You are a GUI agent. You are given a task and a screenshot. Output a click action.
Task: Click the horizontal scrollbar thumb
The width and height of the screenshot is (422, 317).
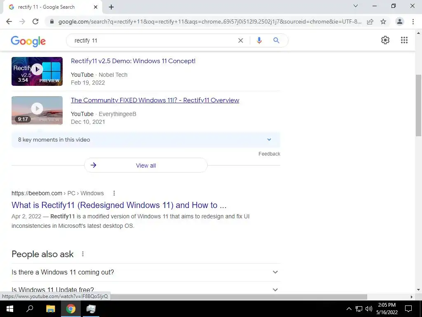pyautogui.click(x=239, y=297)
